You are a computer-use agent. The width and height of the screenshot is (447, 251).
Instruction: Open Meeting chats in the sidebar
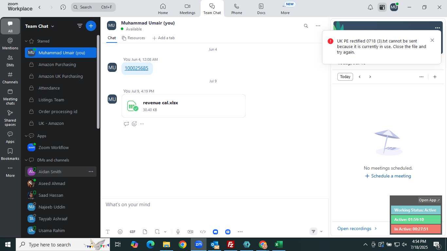point(10,97)
